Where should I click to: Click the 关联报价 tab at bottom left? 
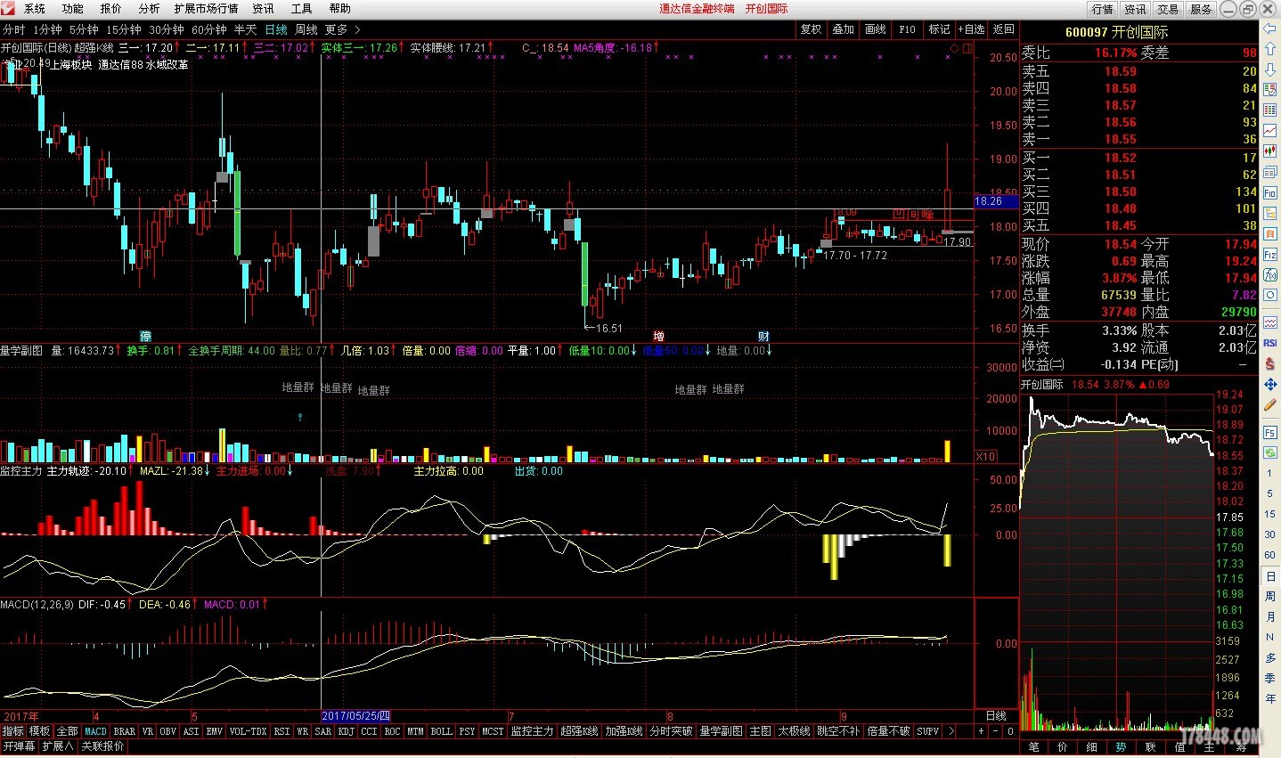click(102, 746)
